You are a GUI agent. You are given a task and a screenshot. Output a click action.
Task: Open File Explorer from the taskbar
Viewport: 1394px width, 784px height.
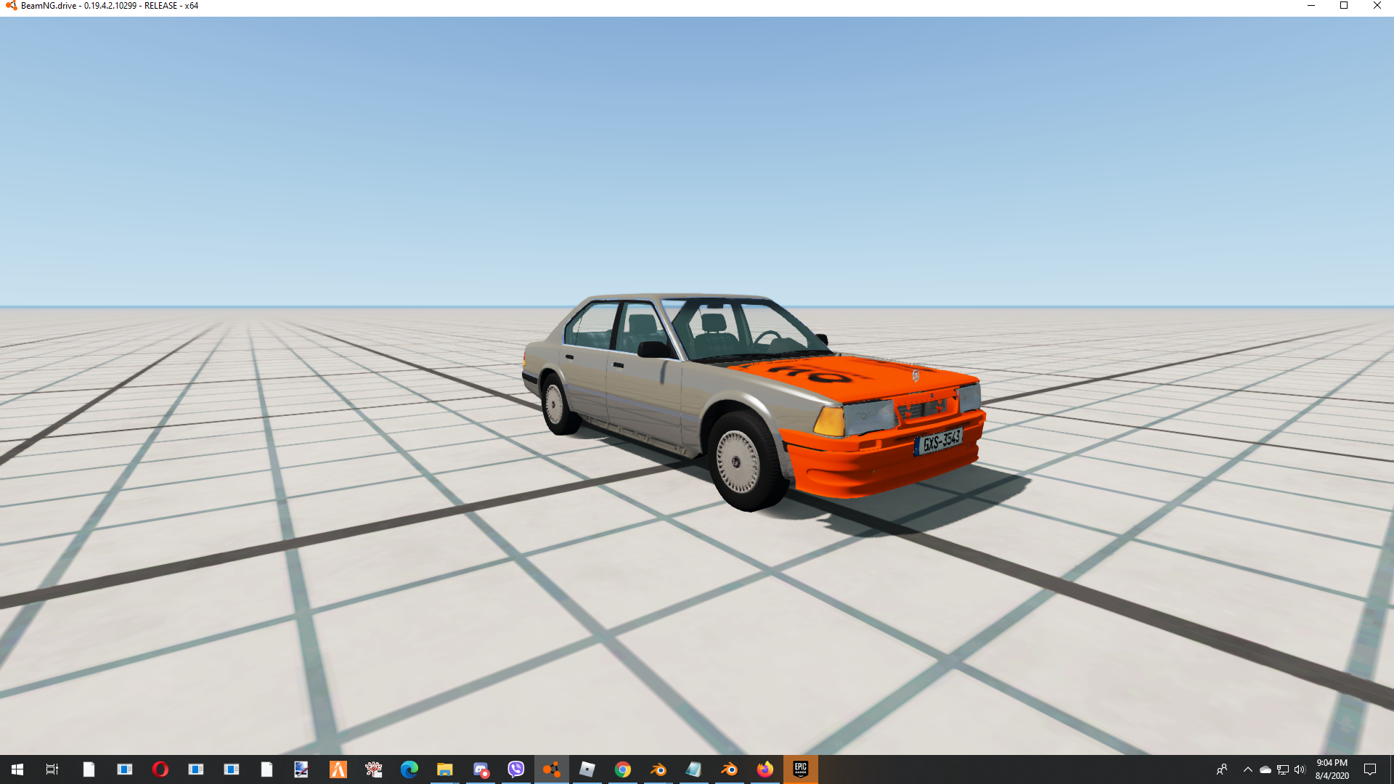[444, 769]
